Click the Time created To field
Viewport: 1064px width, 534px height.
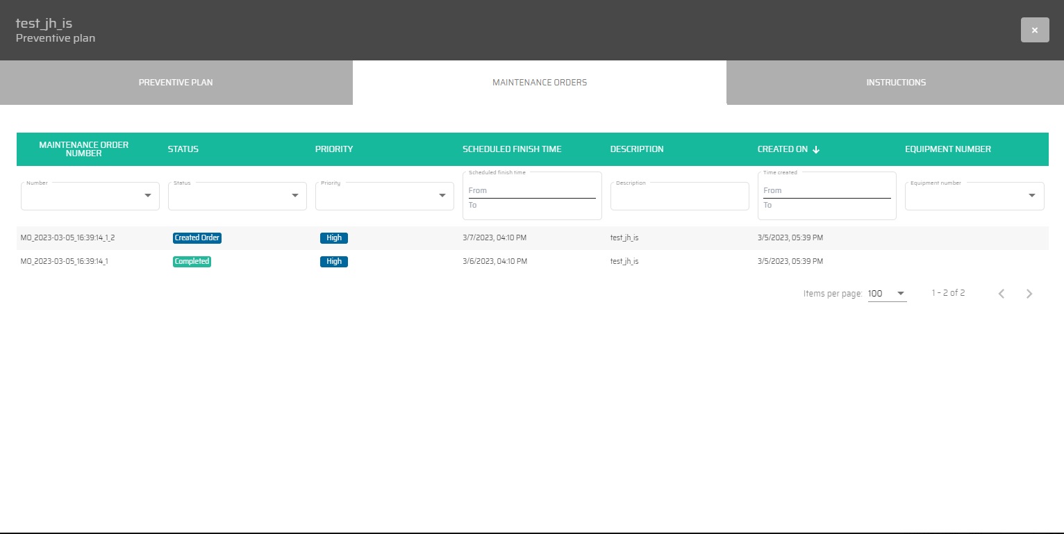pos(826,206)
